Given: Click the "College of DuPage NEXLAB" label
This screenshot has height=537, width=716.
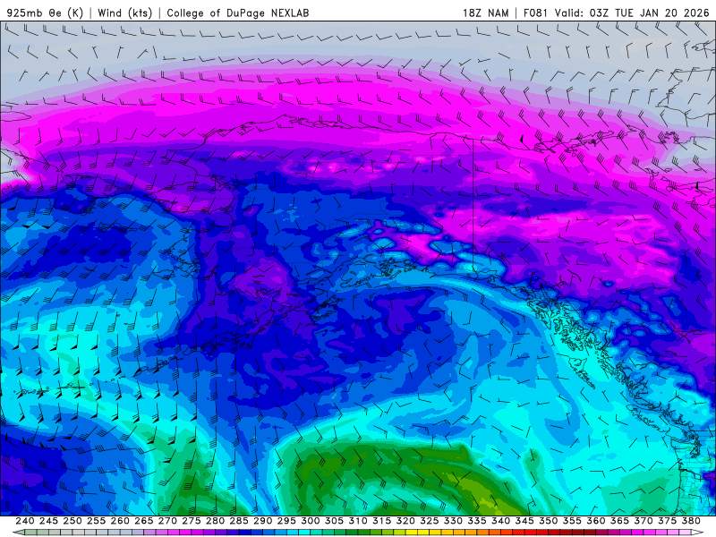Looking at the screenshot, I should point(238,13).
